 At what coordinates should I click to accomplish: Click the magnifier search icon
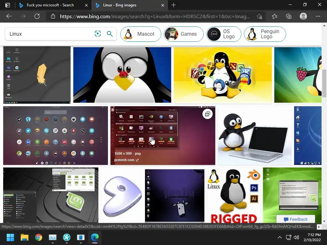[x=110, y=33]
